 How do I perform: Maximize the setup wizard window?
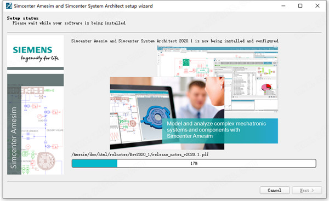pos(300,5)
